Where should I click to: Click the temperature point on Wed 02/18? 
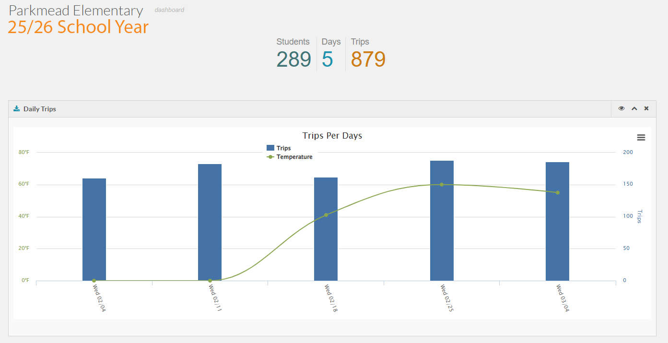(x=326, y=215)
